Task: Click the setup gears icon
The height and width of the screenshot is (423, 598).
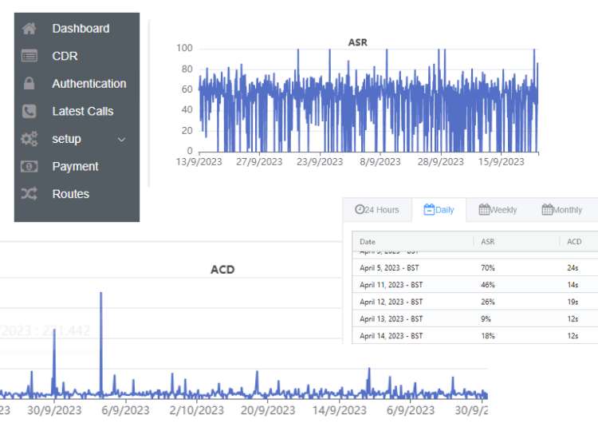Action: (30, 139)
